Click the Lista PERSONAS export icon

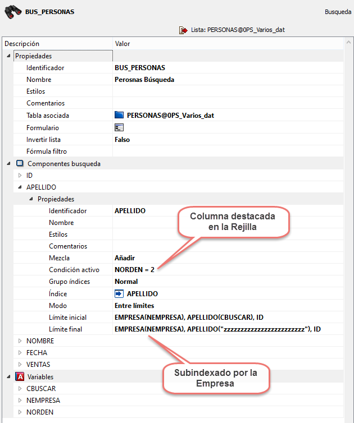tap(183, 30)
